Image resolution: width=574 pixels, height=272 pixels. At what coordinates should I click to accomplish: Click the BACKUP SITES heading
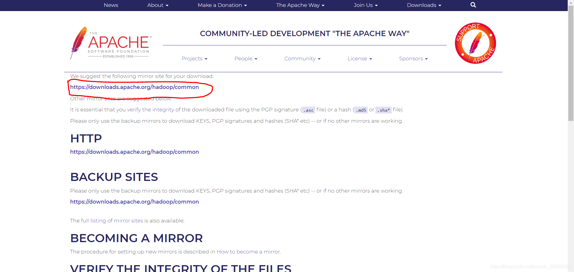[114, 177]
